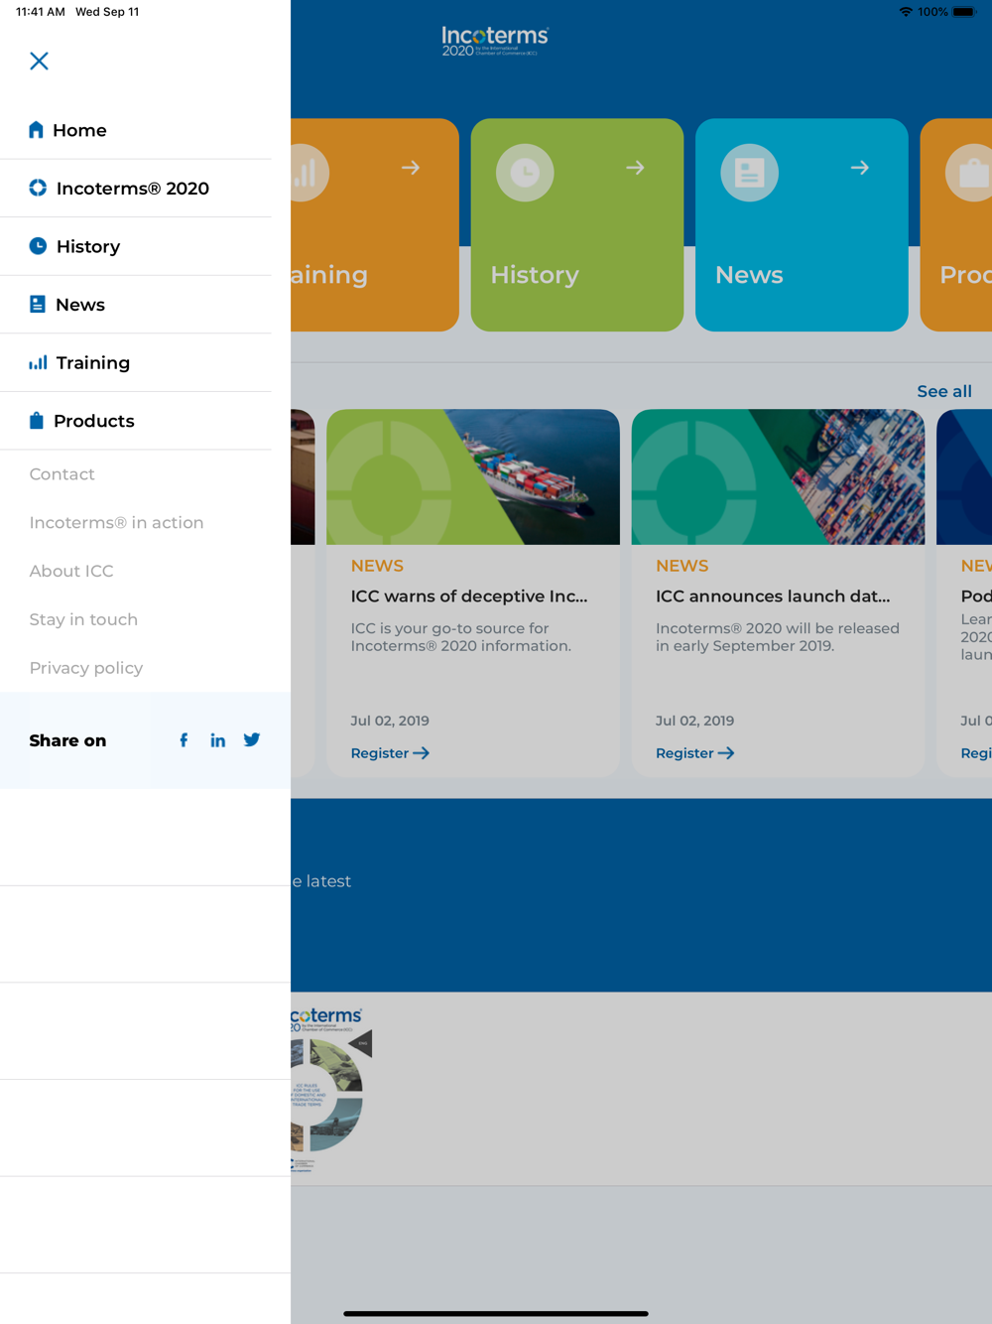This screenshot has width=992, height=1324.
Task: Open Incoterms® in action link
Action: (116, 523)
